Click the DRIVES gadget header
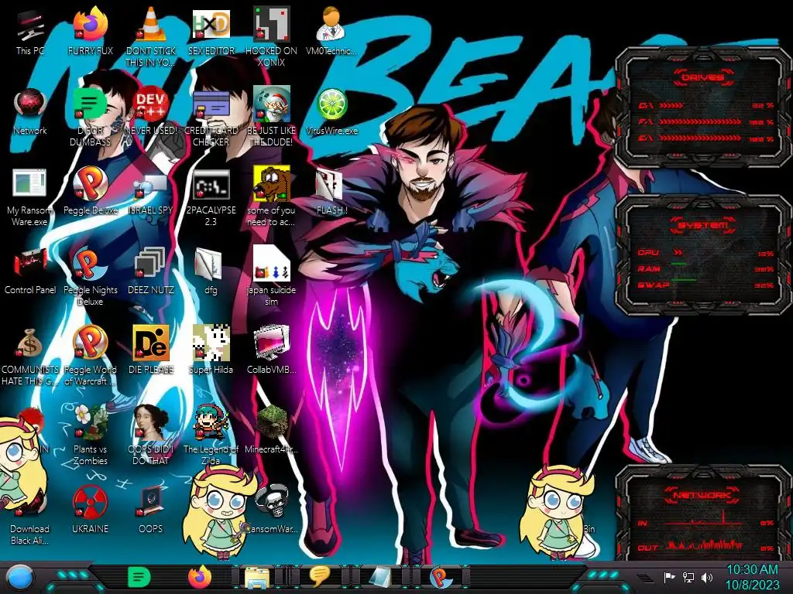The height and width of the screenshot is (594, 793). (x=702, y=77)
